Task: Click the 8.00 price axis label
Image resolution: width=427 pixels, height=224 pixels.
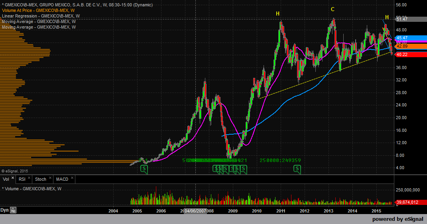Action: point(400,155)
